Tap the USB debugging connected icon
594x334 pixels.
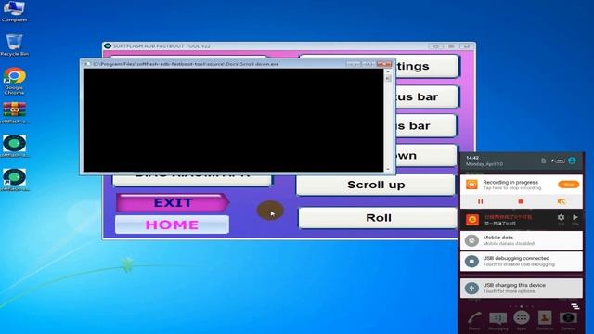(x=471, y=262)
